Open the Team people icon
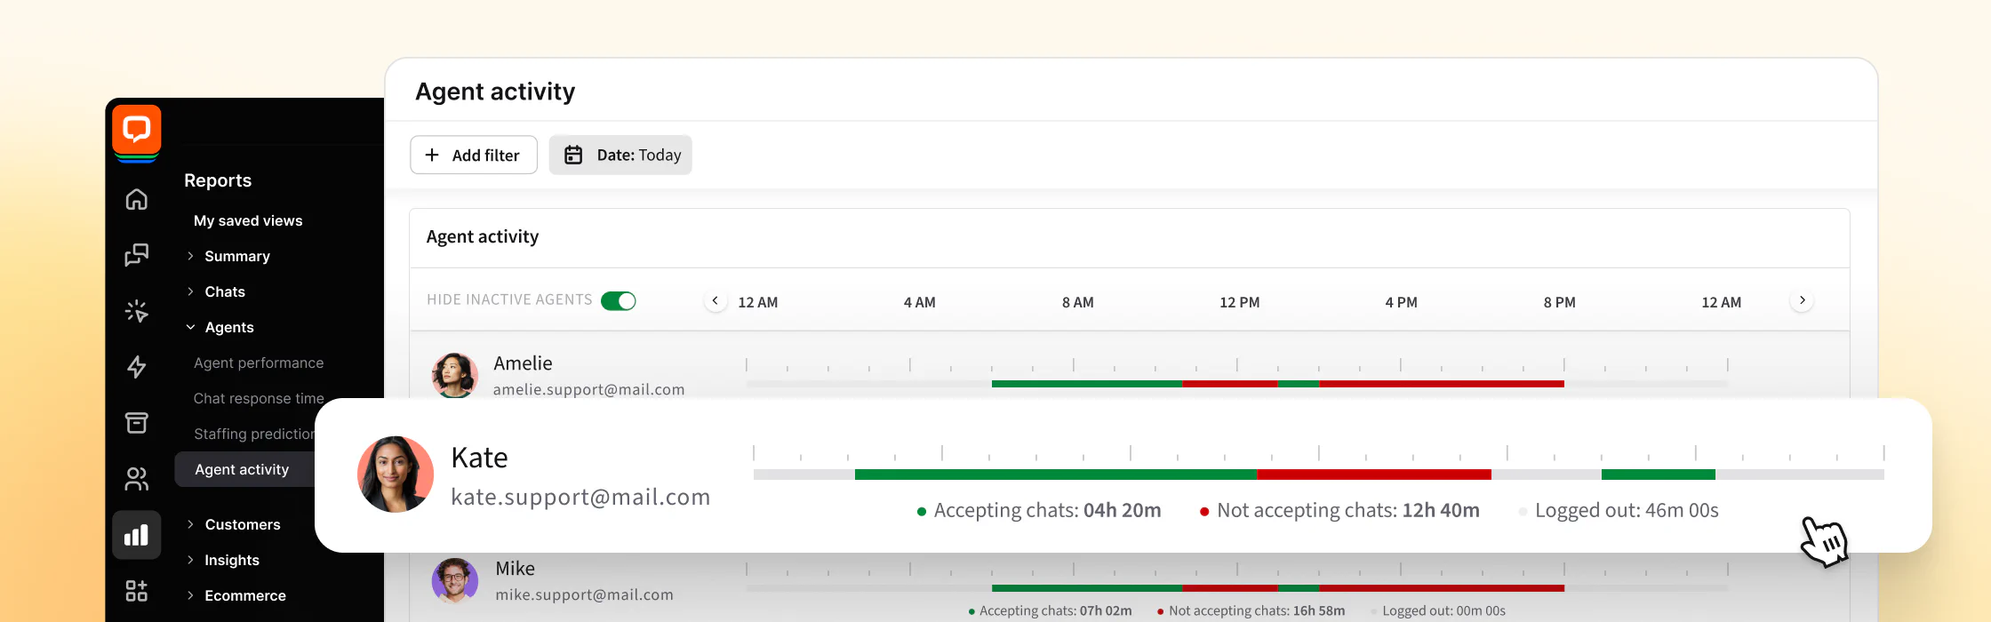 pyautogui.click(x=137, y=479)
